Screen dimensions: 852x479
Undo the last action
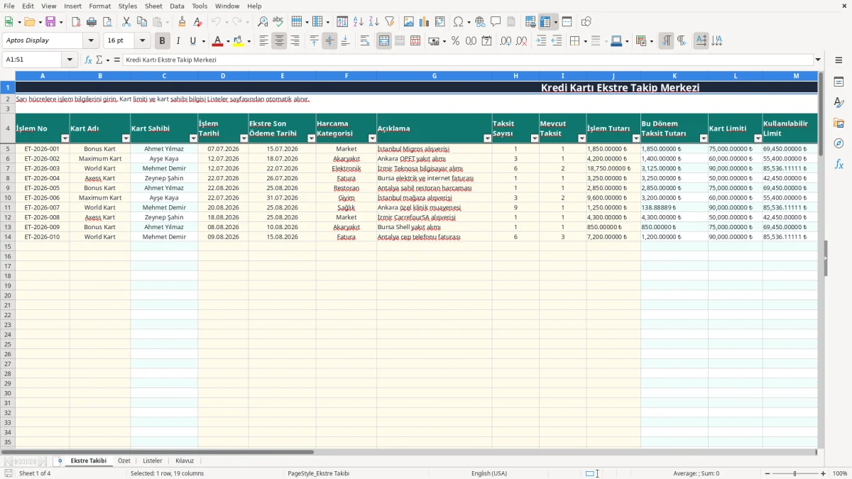(216, 22)
